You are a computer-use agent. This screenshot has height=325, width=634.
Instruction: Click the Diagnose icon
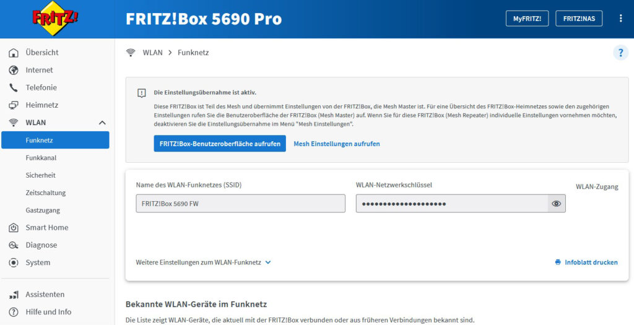coord(14,245)
